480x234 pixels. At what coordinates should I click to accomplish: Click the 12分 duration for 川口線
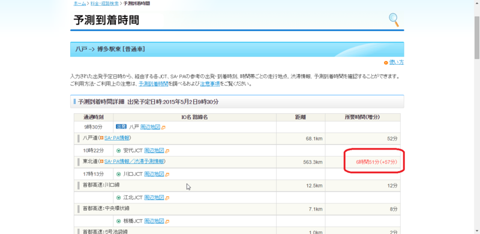[392, 186]
